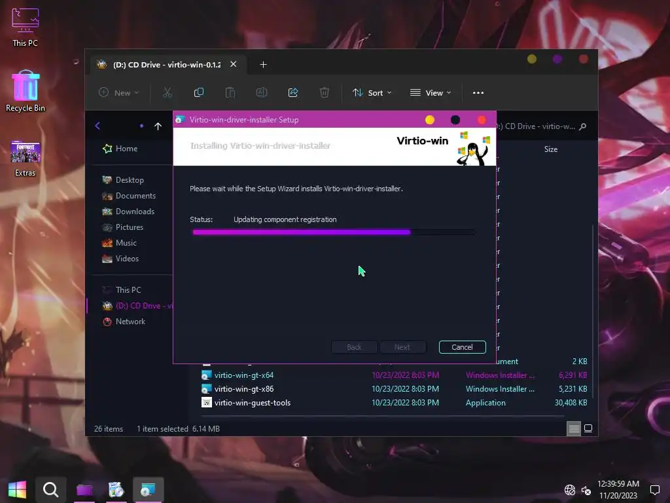The height and width of the screenshot is (503, 670).
Task: Open network globe tray icon
Action: point(570,490)
